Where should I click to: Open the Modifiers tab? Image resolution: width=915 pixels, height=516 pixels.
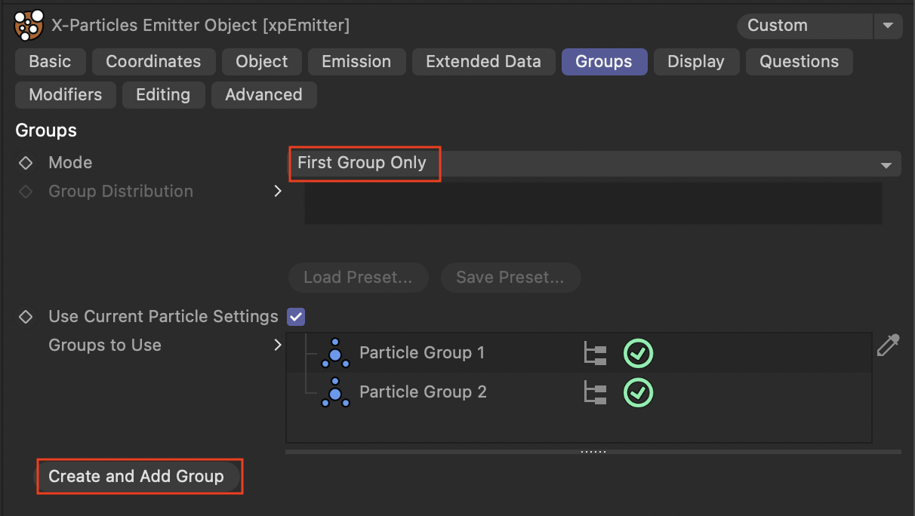66,95
